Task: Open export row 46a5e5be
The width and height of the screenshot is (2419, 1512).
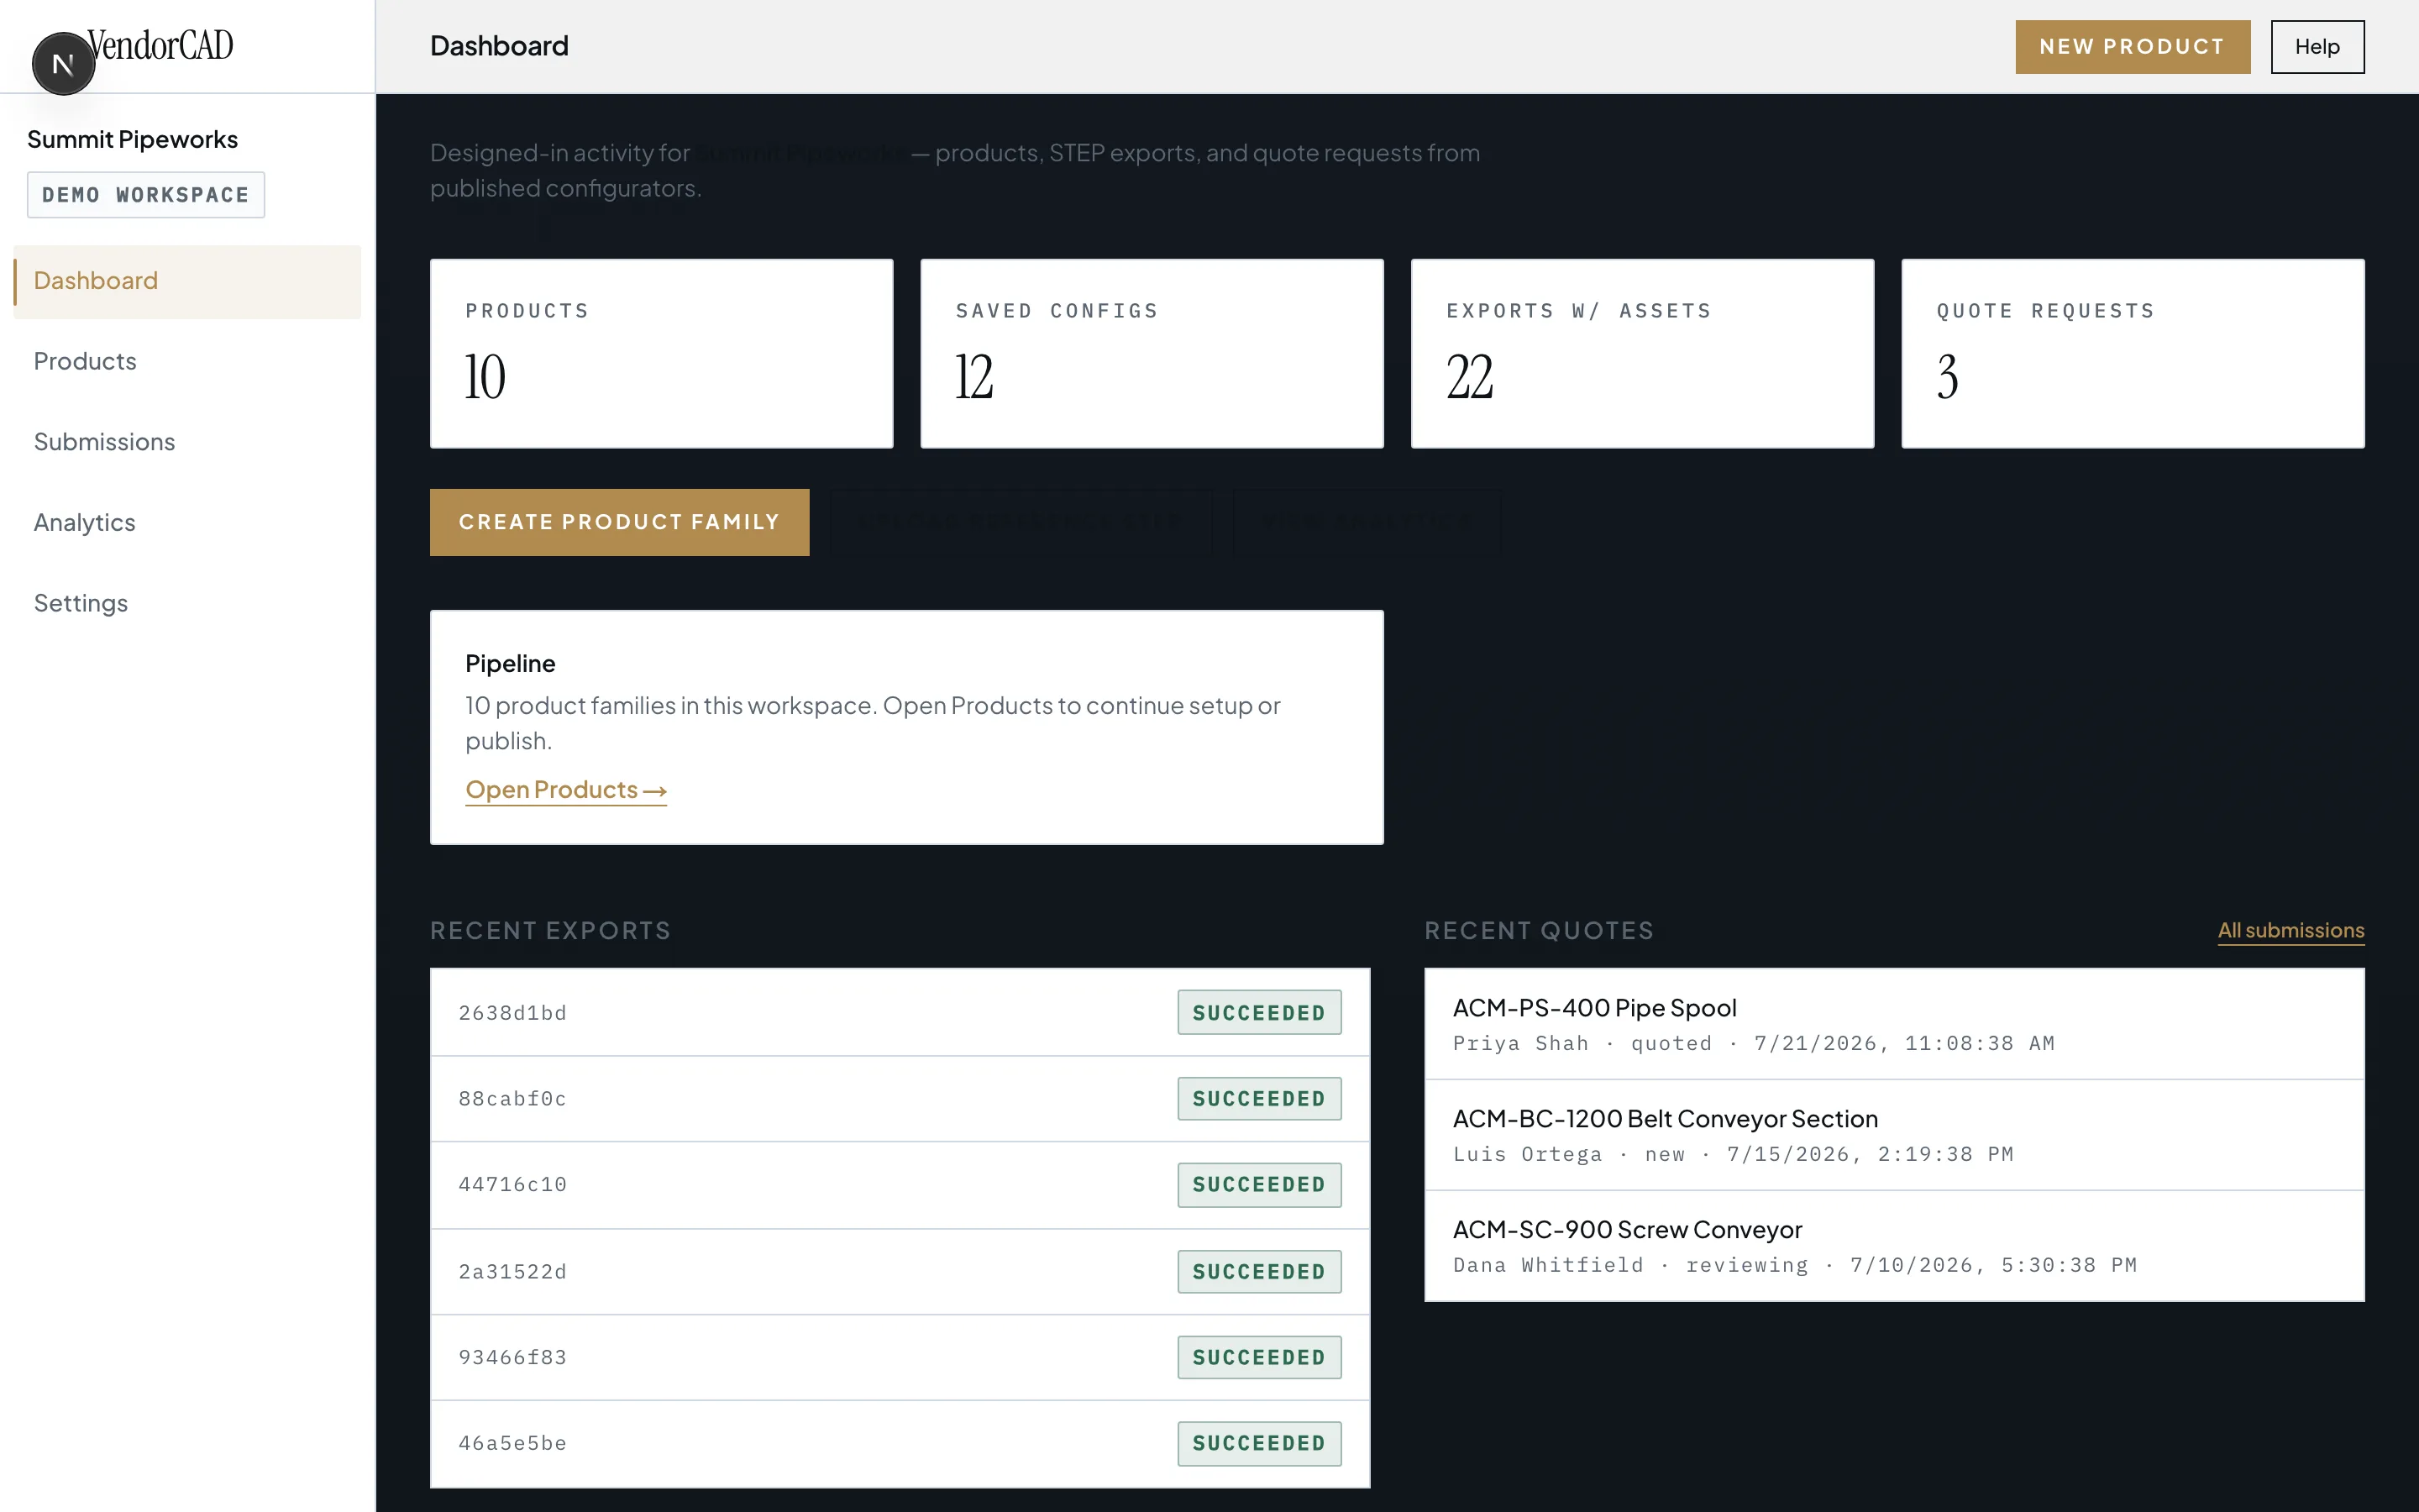Action: [x=900, y=1443]
